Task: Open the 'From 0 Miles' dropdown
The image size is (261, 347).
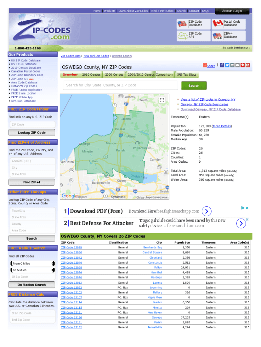Action: (33, 263)
